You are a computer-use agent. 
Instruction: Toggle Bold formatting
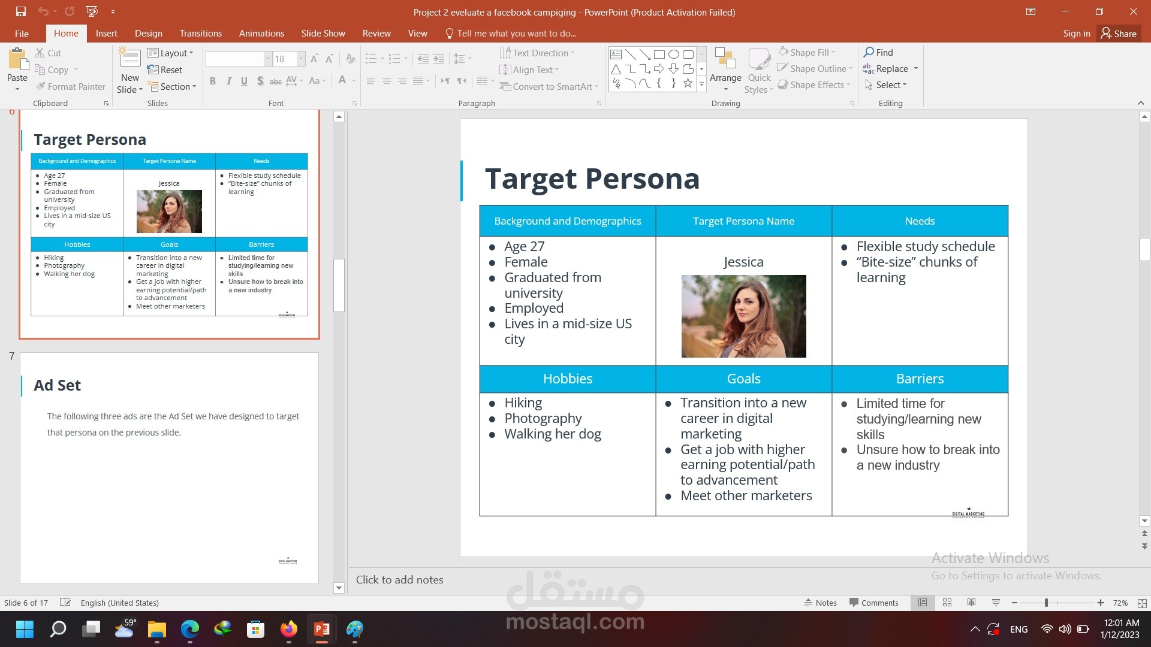(x=213, y=81)
